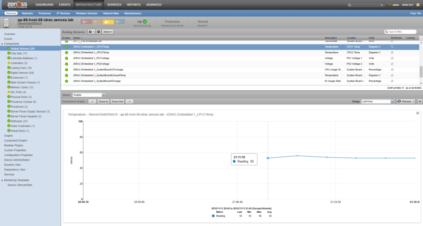Click green status icon of PS2Voltage row
This screenshot has width=423, height=226.
67,64
